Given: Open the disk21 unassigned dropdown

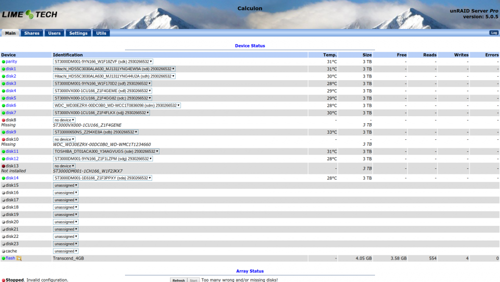Looking at the screenshot, I should pyautogui.click(x=65, y=229).
